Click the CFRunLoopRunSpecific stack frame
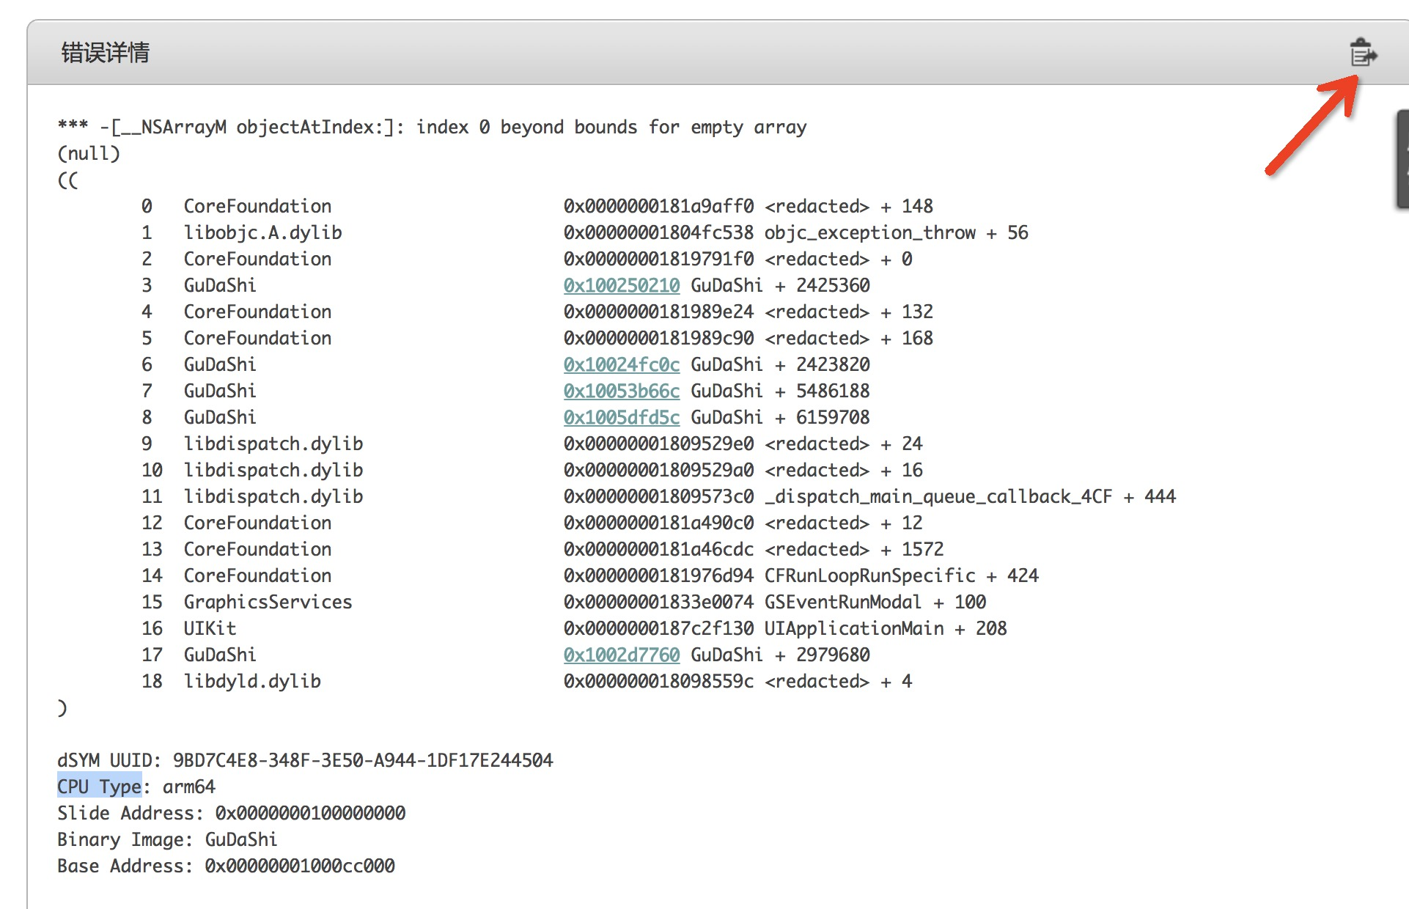1409x909 pixels. point(869,575)
